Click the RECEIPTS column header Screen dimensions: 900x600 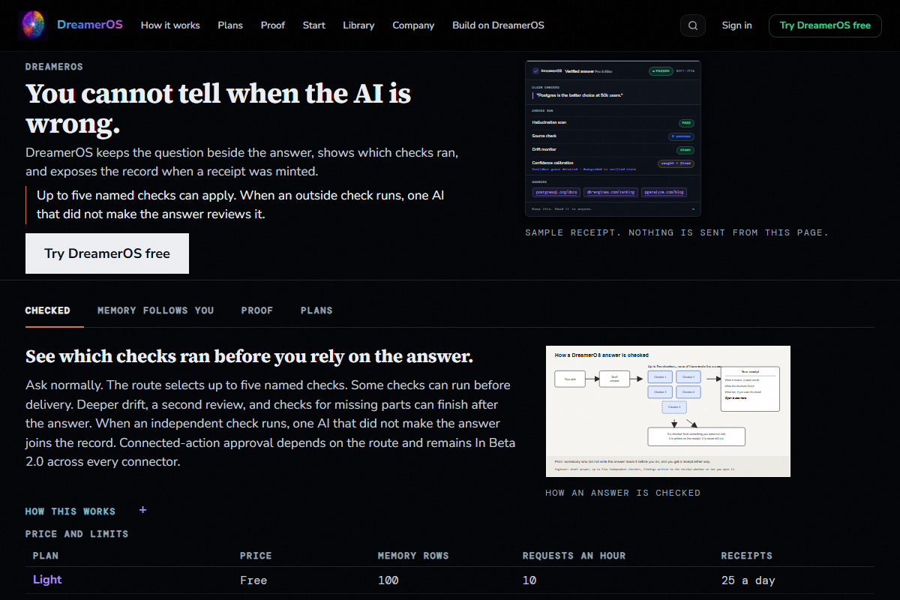coord(747,556)
